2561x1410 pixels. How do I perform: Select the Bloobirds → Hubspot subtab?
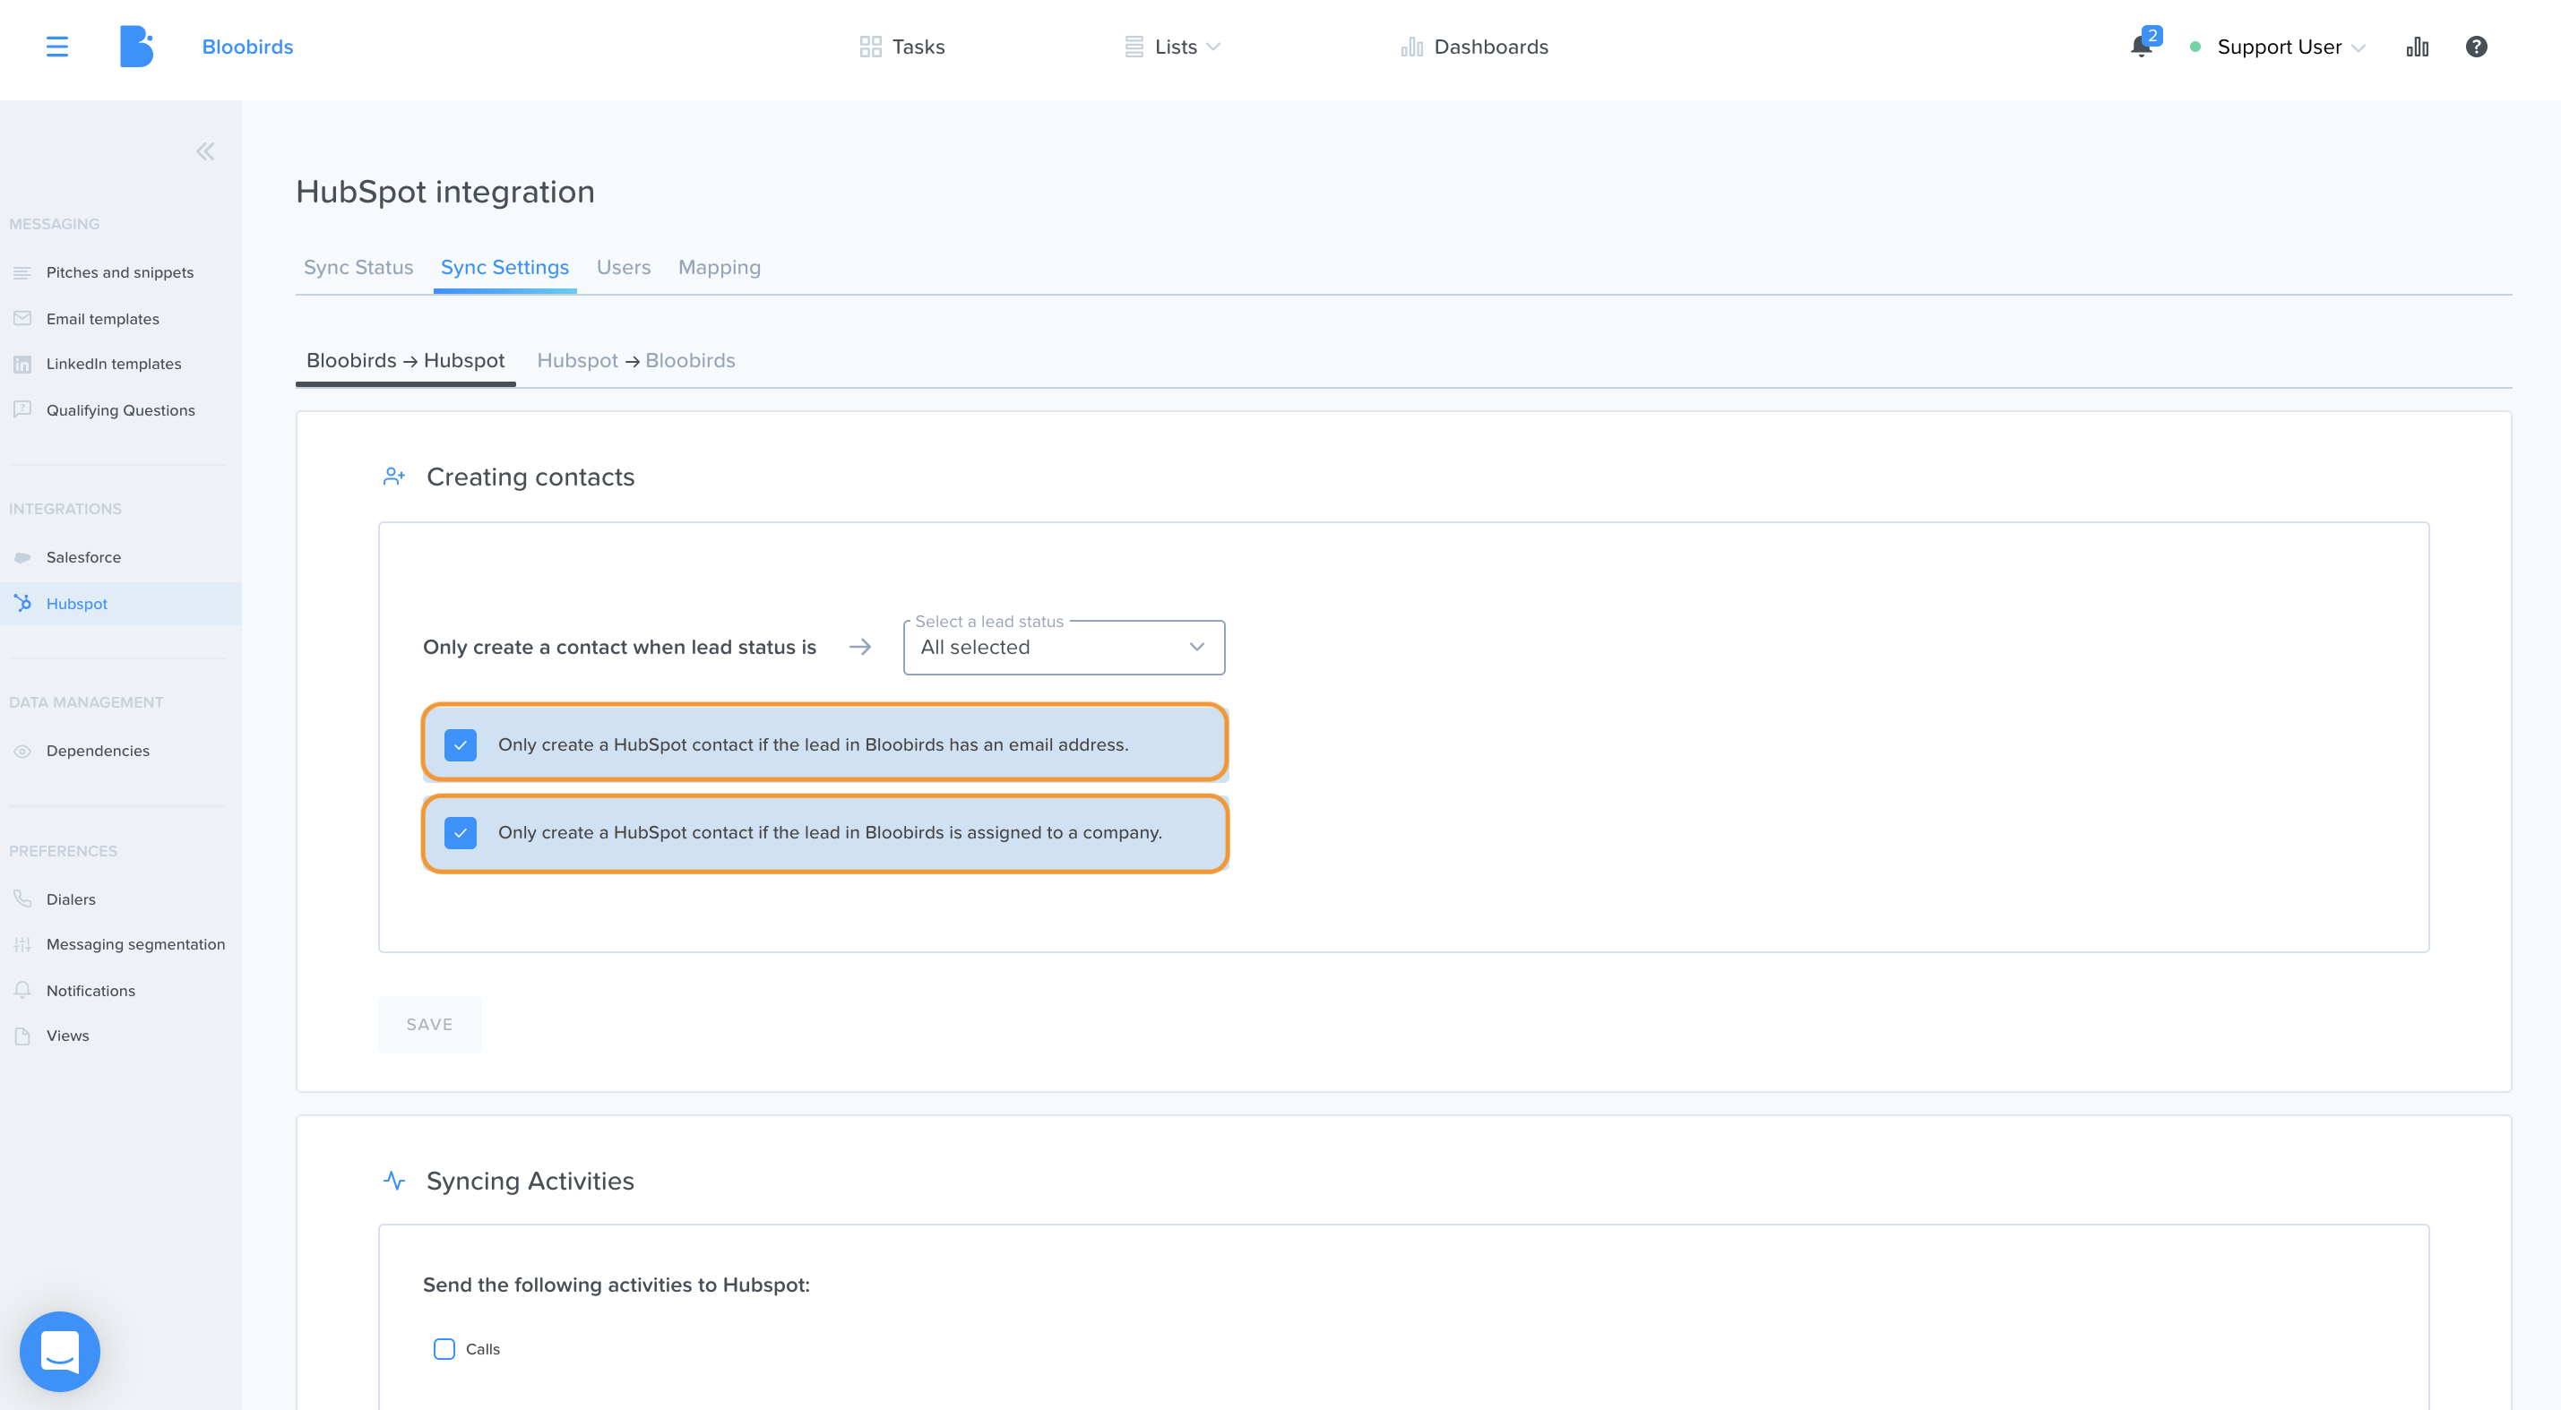point(406,361)
